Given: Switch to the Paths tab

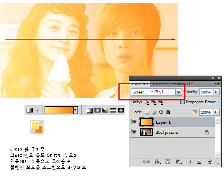Looking at the screenshot, I should pos(160,84).
